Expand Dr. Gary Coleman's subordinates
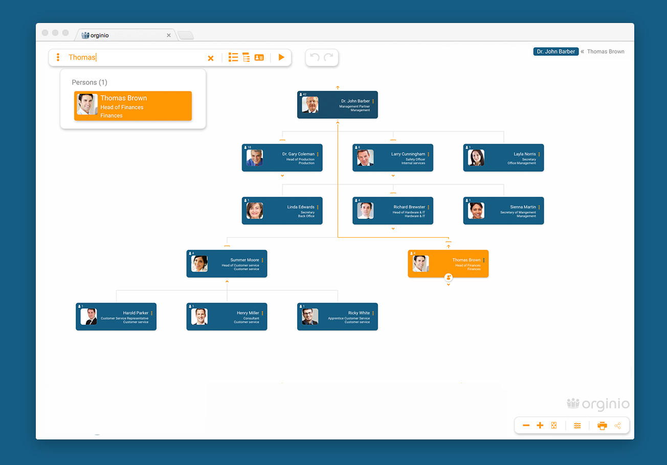667x465 pixels. point(282,175)
